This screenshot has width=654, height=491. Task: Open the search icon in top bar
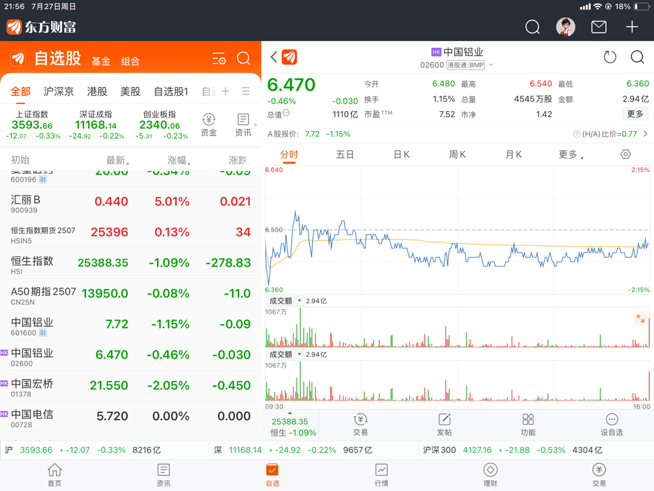(x=532, y=27)
